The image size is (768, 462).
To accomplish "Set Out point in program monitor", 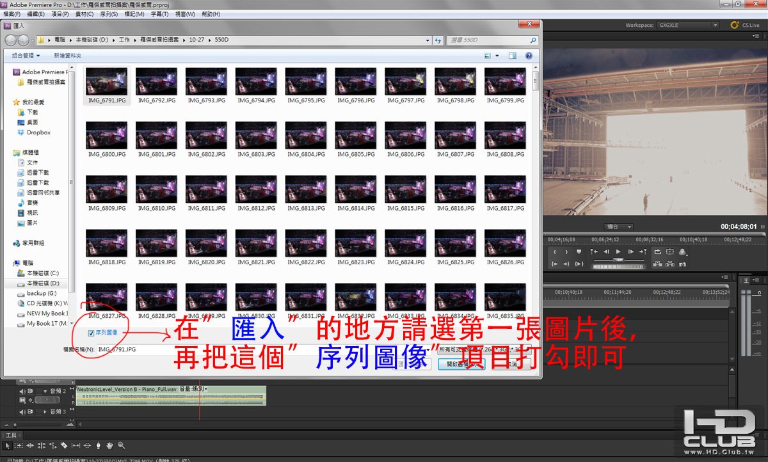I will click(566, 252).
